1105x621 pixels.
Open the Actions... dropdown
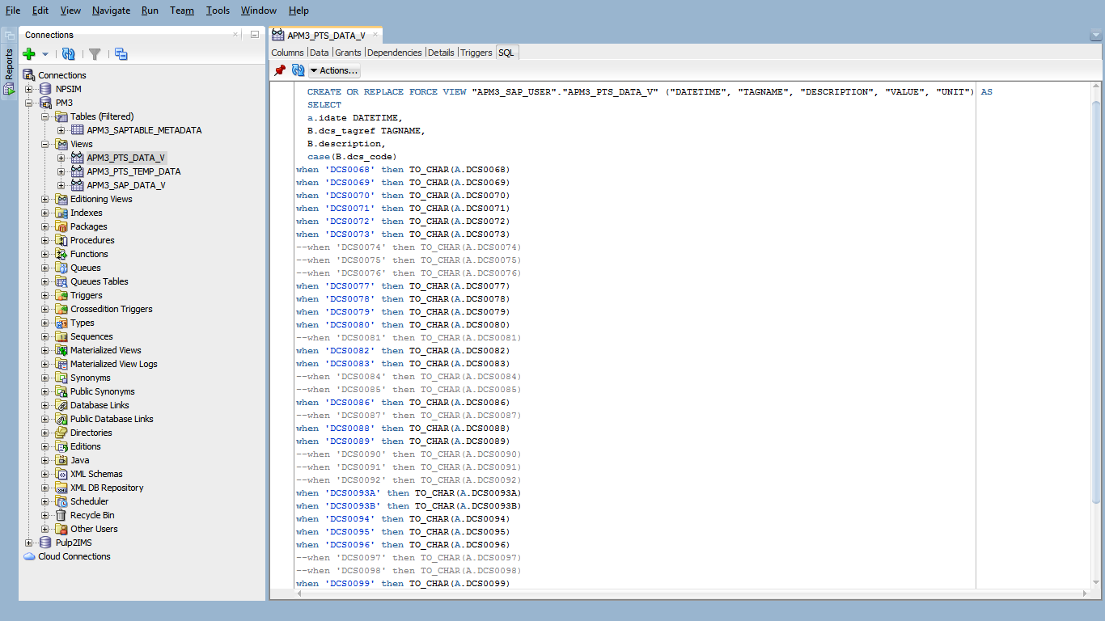[x=334, y=70]
